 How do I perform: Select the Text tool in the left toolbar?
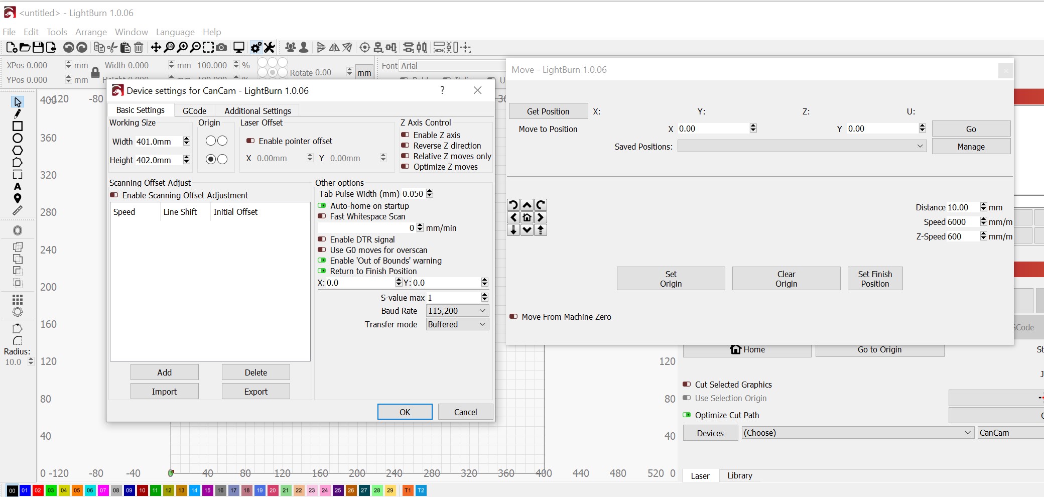18,186
